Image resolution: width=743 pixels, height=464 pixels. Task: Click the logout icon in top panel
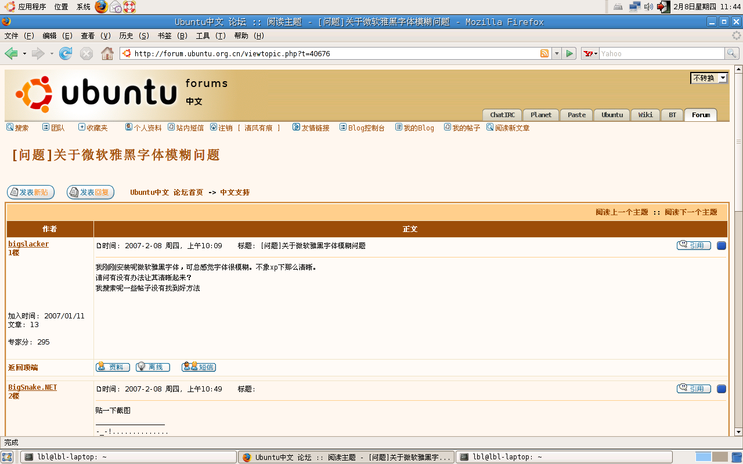[x=663, y=7]
